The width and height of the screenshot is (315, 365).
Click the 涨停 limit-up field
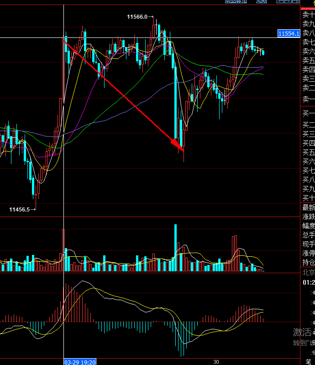[x=309, y=253]
